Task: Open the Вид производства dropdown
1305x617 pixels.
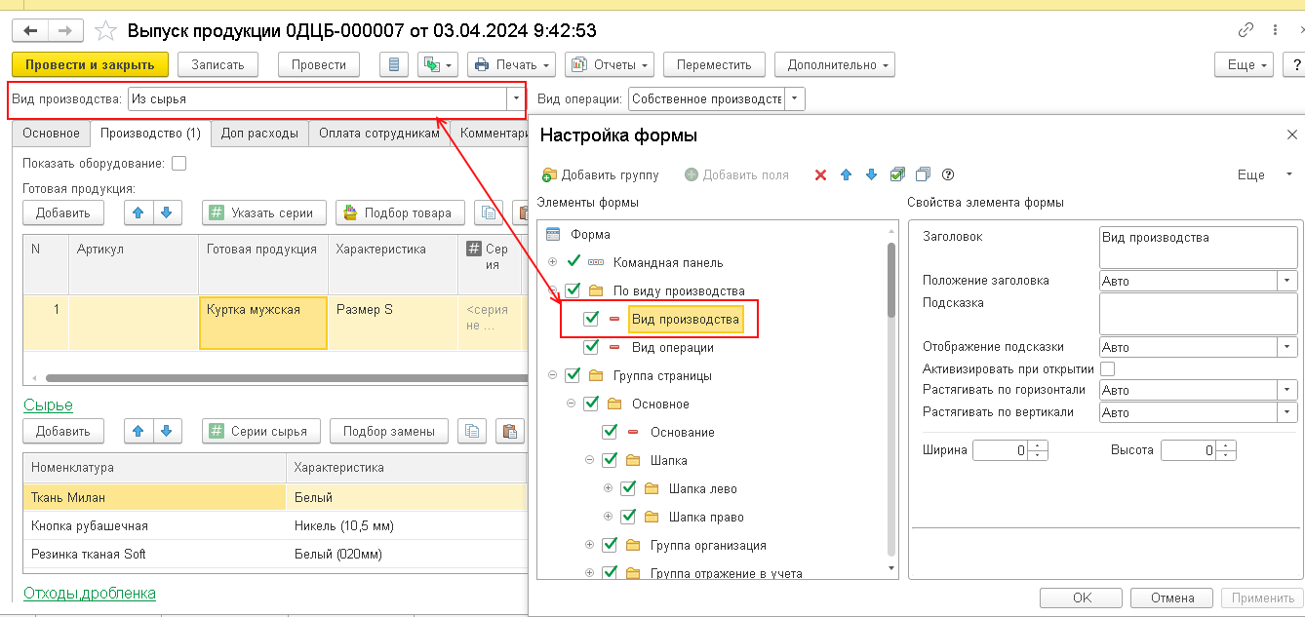Action: [514, 98]
